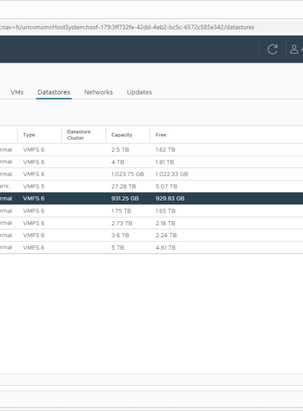Switch to the VMs tab

(17, 92)
